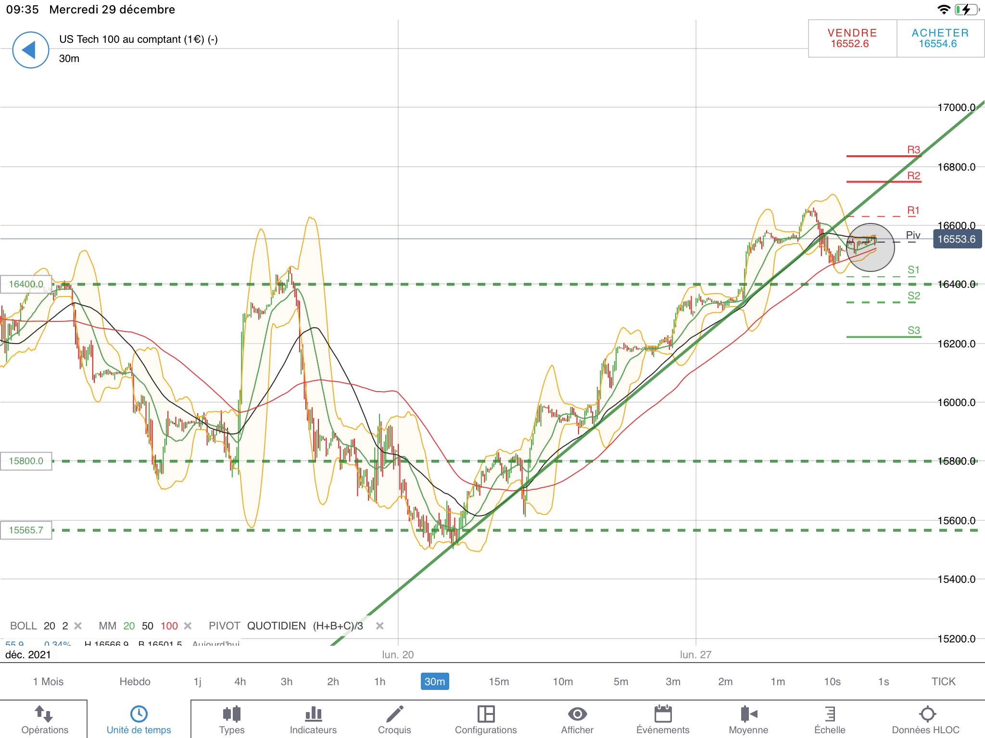Toggle the Afficher eye icon
This screenshot has width=985, height=738.
coord(577,719)
